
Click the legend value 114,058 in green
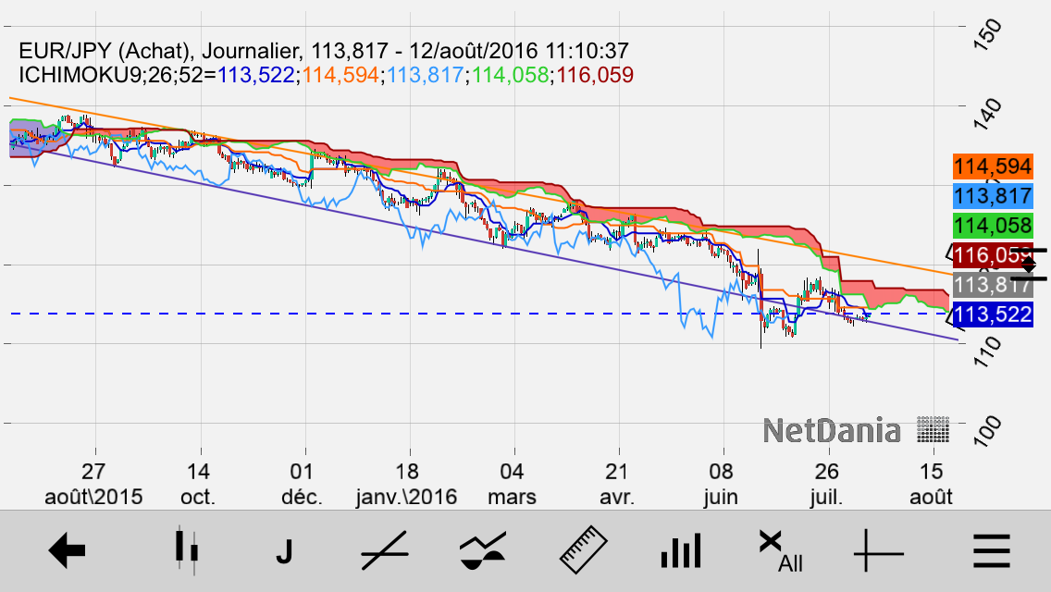coord(510,75)
